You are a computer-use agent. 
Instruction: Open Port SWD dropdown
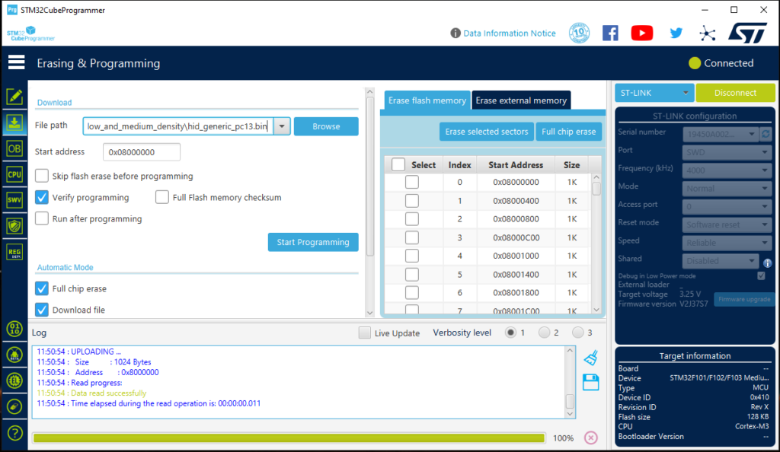click(727, 152)
